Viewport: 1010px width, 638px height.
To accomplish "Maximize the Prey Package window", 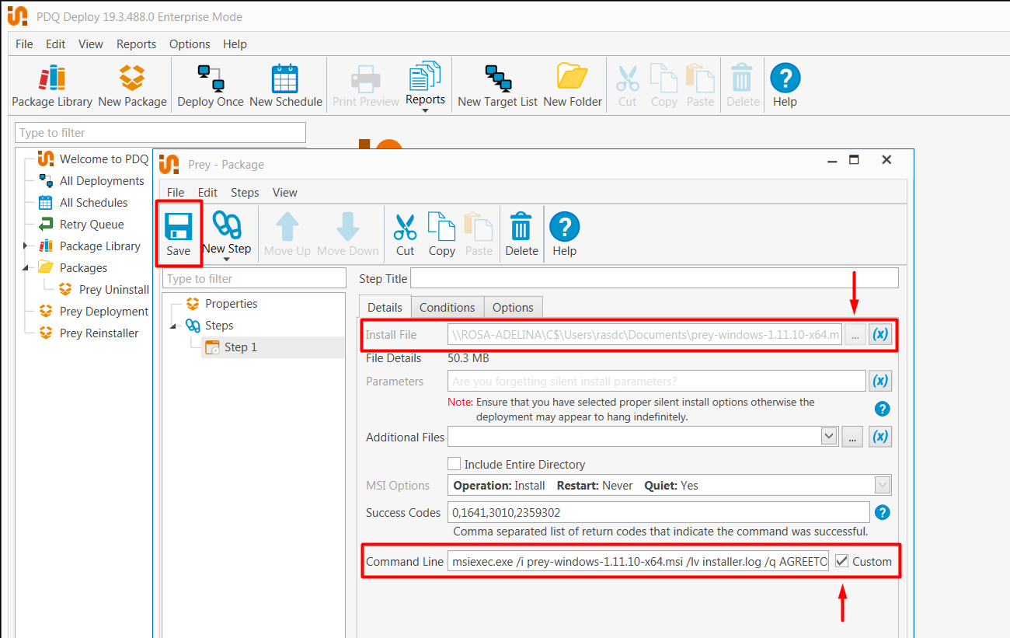I will [854, 160].
